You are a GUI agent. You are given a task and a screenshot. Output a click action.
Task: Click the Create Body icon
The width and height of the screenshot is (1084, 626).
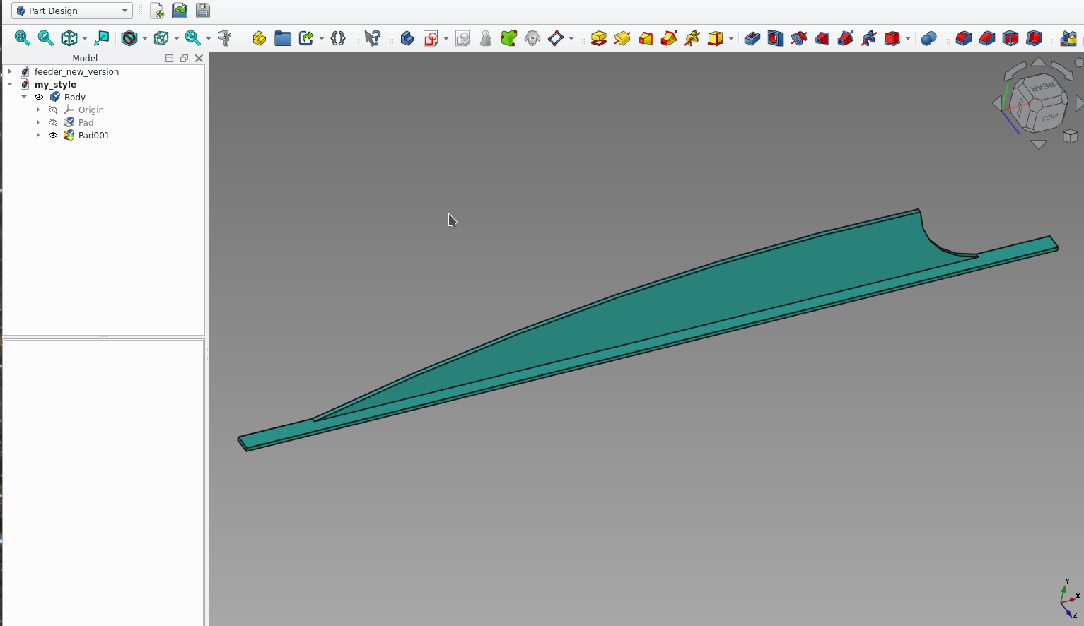point(407,38)
